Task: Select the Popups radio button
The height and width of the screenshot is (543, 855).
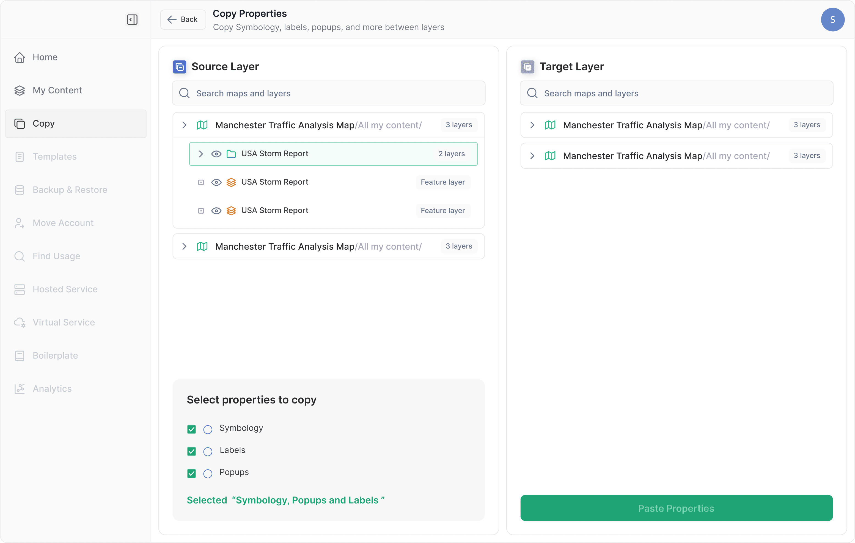Action: click(208, 474)
